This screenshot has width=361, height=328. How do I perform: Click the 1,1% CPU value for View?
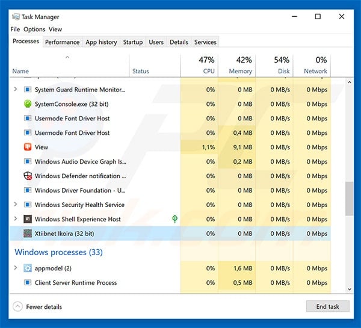[208, 147]
